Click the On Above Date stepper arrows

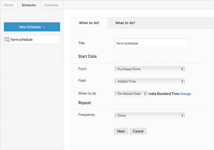[x=145, y=94]
